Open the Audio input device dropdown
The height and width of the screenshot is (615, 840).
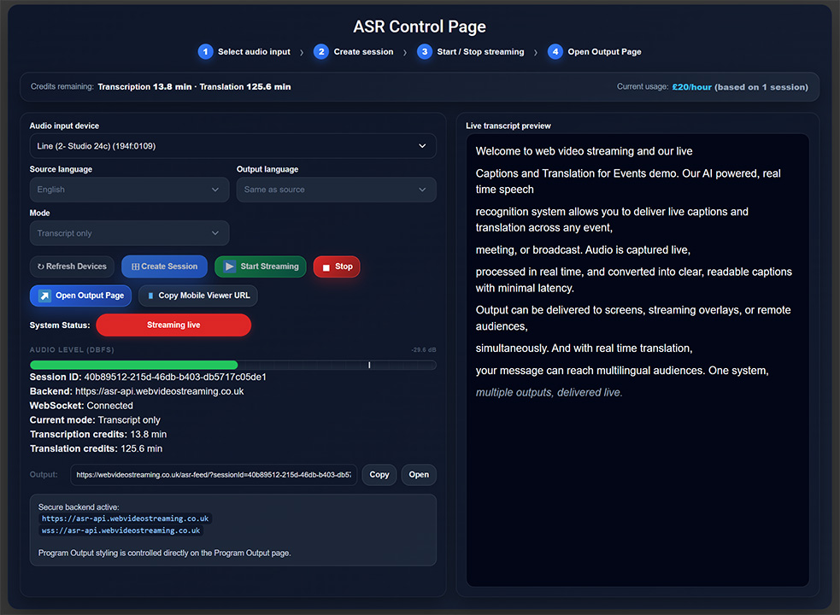233,146
